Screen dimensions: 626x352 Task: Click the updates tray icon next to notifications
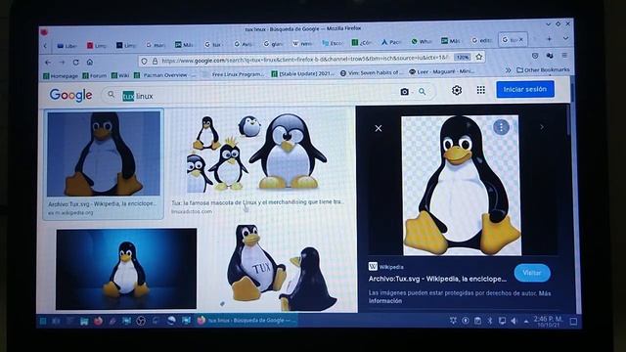coord(466,320)
